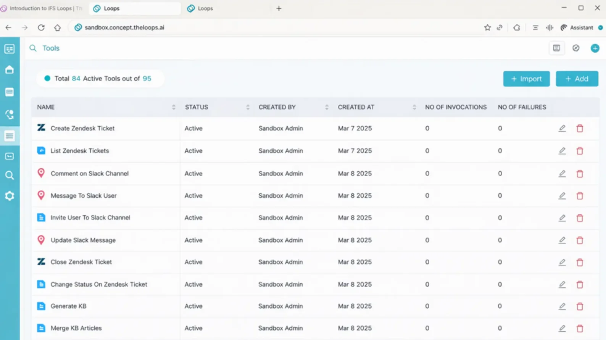This screenshot has width=606, height=340.
Task: Sort tools by Status column arrows
Action: pyautogui.click(x=248, y=107)
